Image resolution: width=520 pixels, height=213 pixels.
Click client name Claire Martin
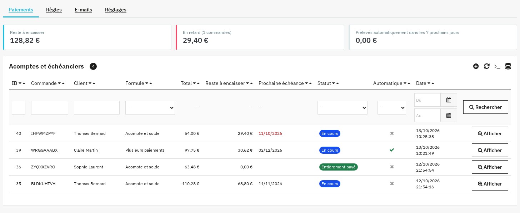tap(86, 150)
